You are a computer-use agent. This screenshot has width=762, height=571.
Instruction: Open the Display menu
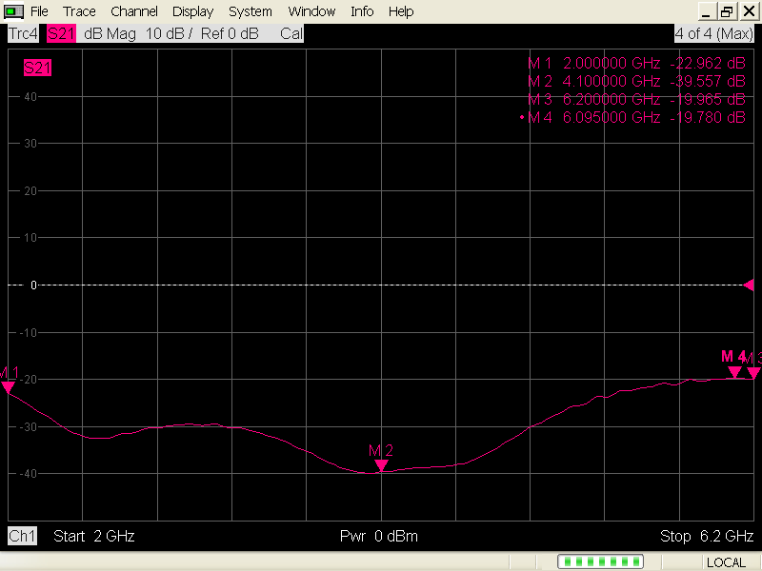192,10
